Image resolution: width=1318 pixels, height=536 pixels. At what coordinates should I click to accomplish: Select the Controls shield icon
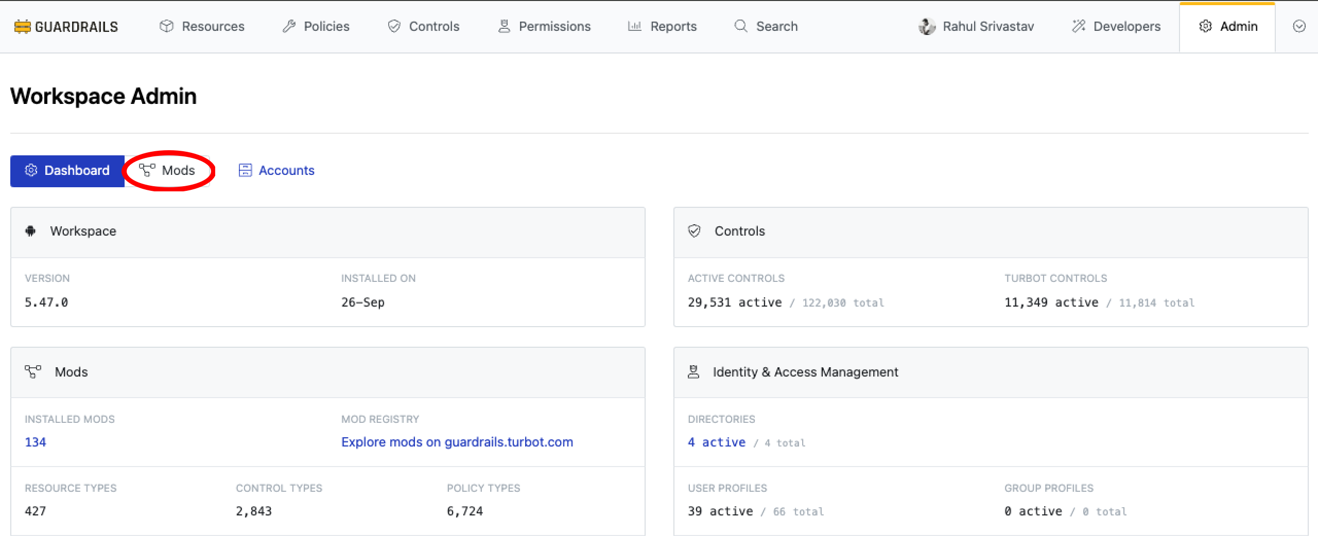[x=393, y=26]
